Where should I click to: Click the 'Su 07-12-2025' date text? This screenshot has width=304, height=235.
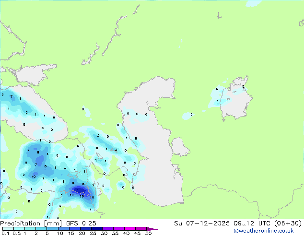[202, 223]
